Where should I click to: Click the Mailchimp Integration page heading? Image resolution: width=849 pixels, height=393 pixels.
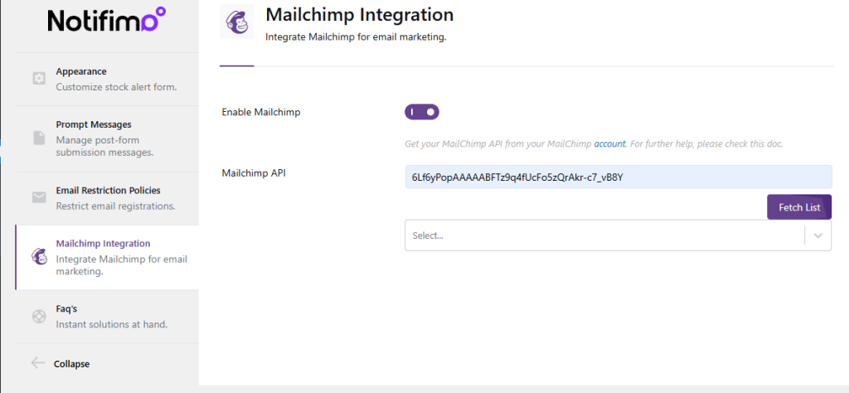(x=360, y=15)
